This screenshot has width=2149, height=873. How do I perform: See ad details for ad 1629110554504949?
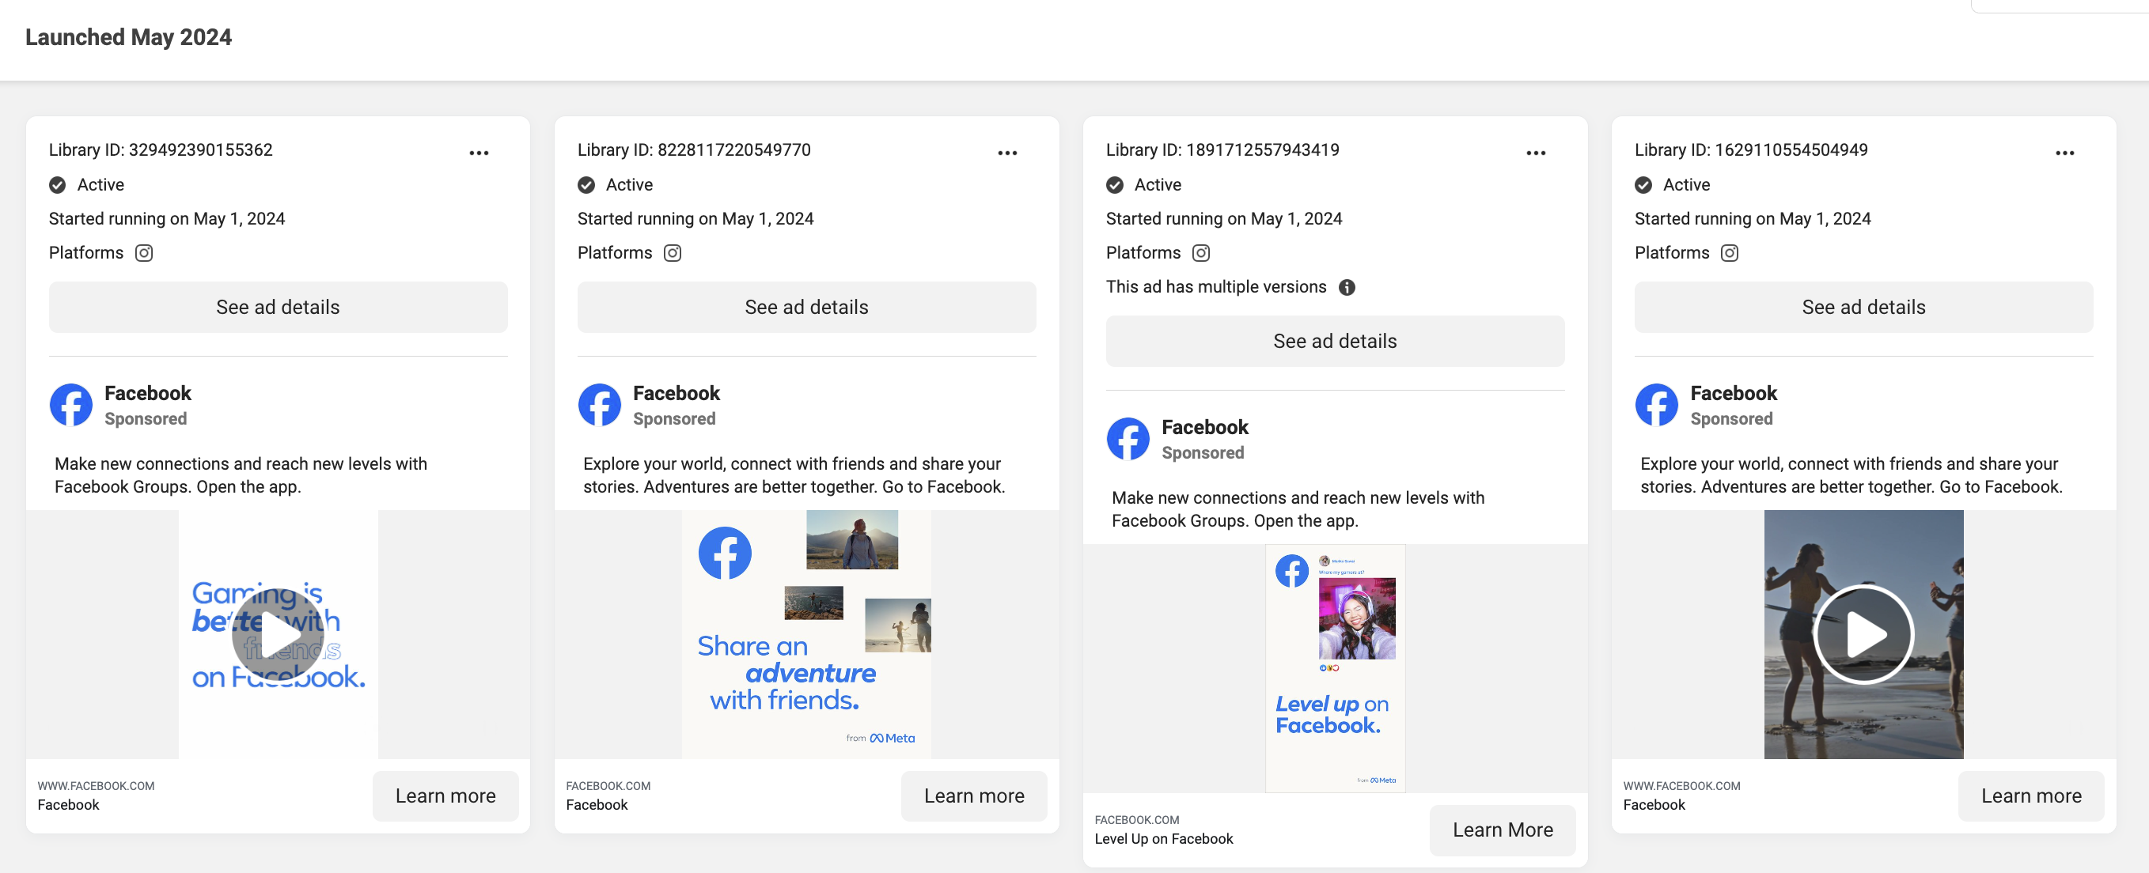pos(1863,307)
